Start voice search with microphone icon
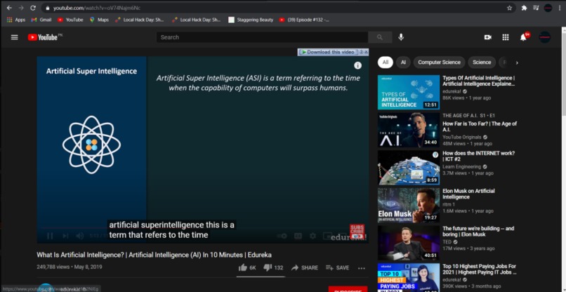Screen dimensions: 566x292 pyautogui.click(x=401, y=37)
